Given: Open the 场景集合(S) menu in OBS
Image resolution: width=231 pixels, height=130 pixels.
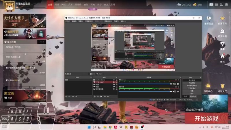Looking at the screenshot, I should point(108,21).
